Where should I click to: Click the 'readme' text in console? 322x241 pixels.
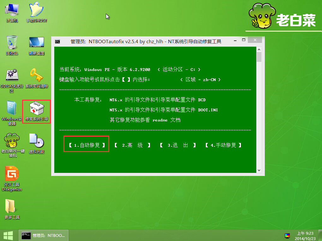(160, 120)
